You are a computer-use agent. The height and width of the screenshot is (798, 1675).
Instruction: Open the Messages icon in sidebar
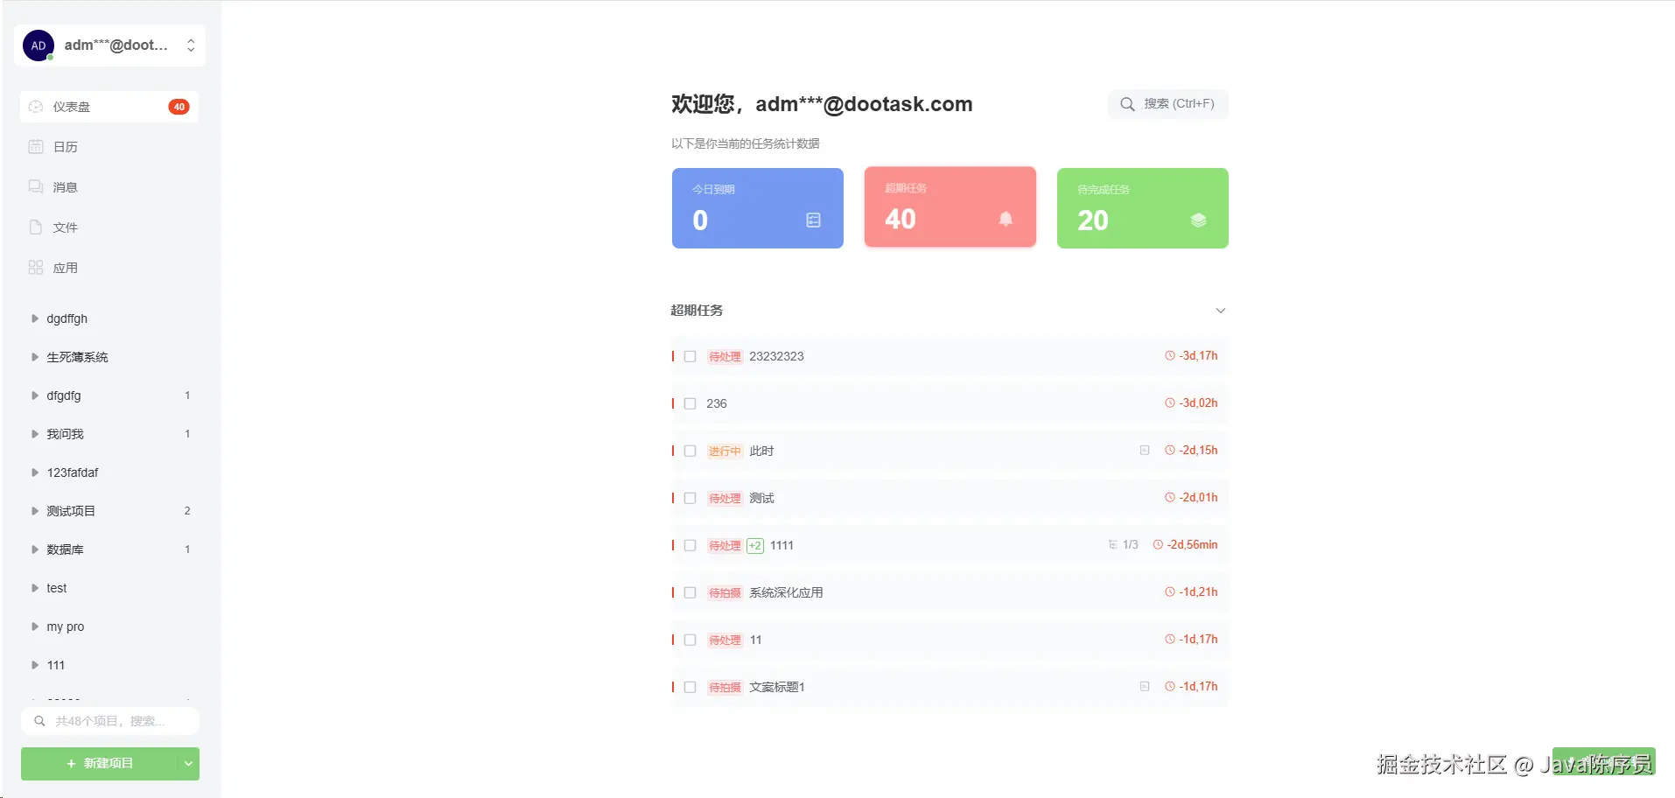click(36, 187)
